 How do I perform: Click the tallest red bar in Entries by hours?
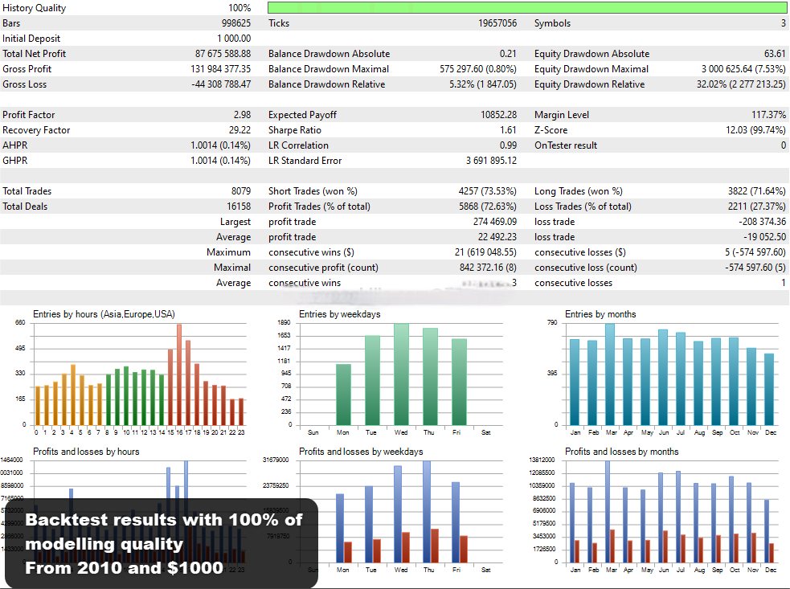pos(179,374)
